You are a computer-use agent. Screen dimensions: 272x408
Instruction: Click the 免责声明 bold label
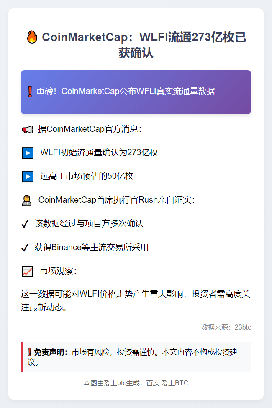point(51,352)
